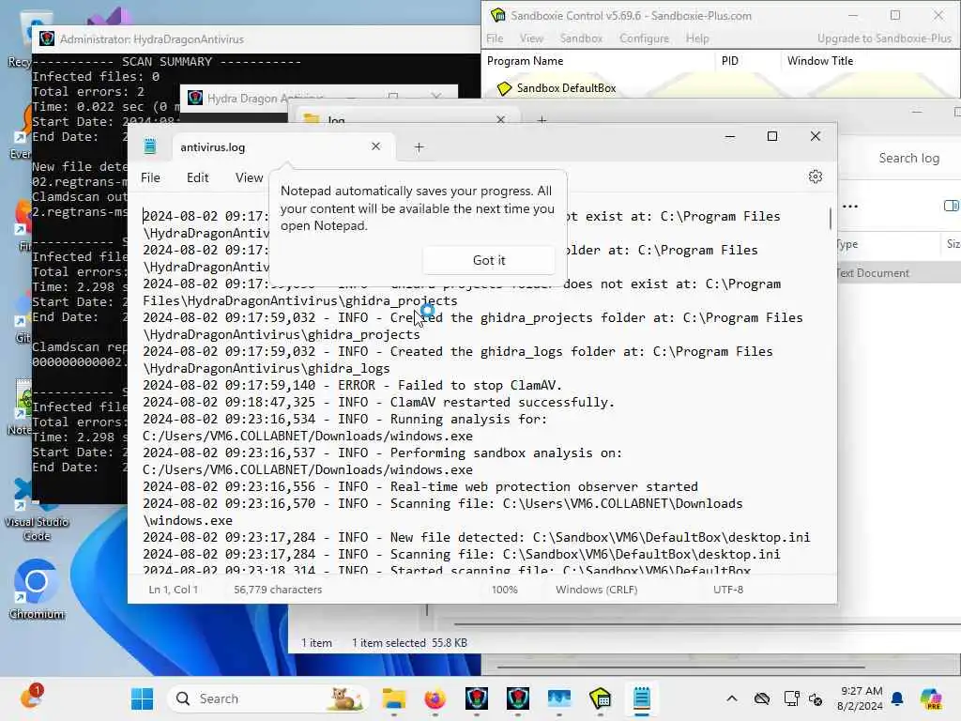Open the muted volume tray icon

click(816, 698)
